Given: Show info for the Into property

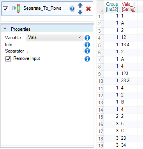Looking at the screenshot, I should tap(87, 45).
